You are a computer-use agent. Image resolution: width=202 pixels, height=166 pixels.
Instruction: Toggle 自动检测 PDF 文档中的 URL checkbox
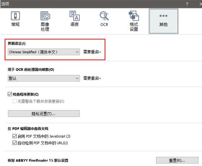tap(15, 143)
